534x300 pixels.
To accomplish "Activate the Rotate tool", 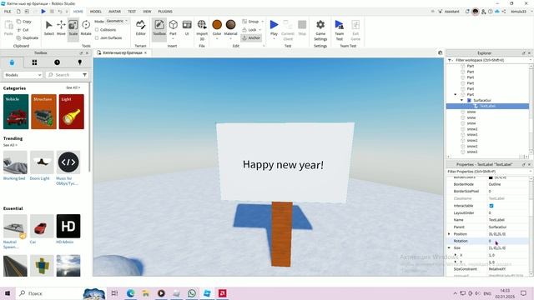I will tap(86, 27).
